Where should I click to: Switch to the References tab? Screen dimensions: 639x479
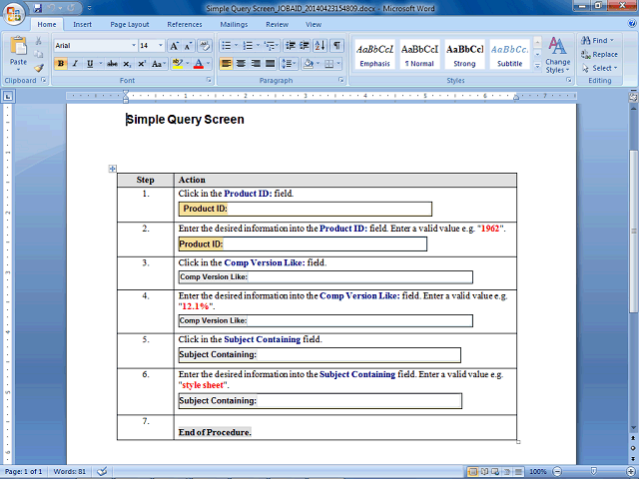click(x=184, y=24)
